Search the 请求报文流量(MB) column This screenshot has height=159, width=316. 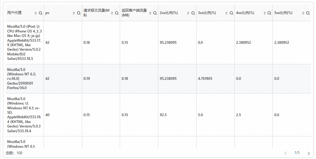(x=117, y=13)
